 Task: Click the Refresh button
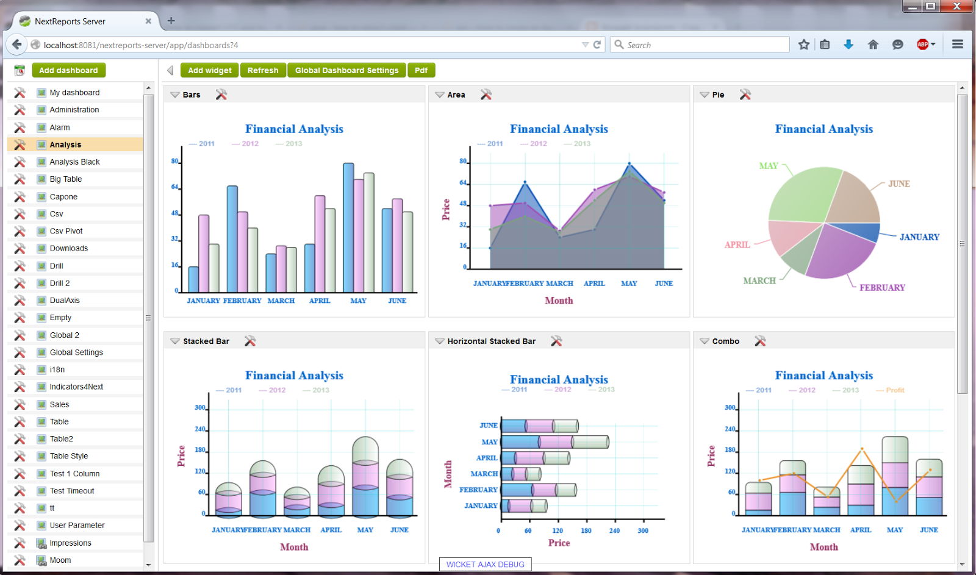[x=263, y=70]
